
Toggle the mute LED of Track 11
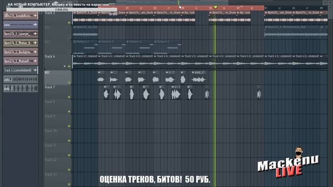pos(69,155)
